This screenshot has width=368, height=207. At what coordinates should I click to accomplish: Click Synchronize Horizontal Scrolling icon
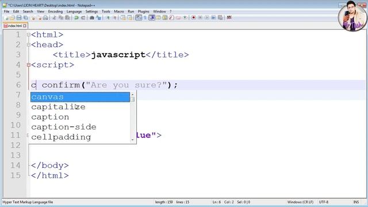tap(129, 18)
